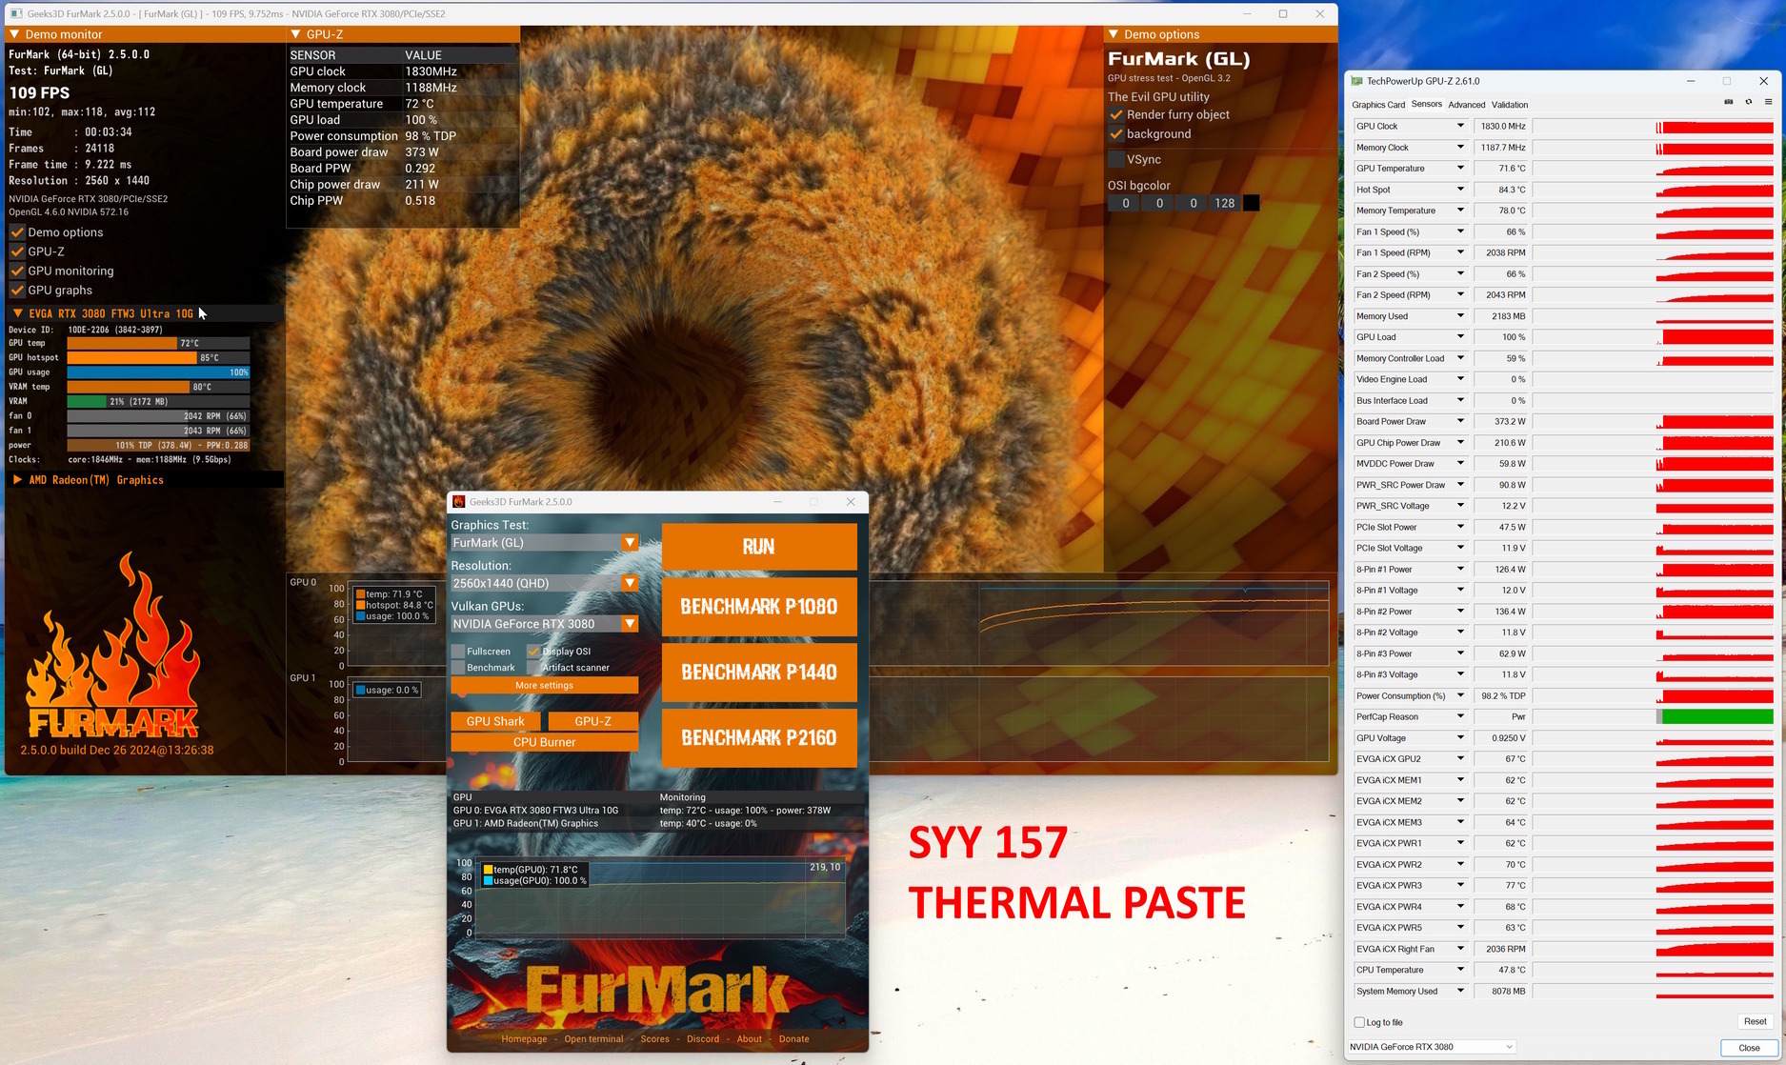Image resolution: width=1786 pixels, height=1065 pixels.
Task: Toggle the Demo options checkbox in Demo monitor
Action: (17, 232)
